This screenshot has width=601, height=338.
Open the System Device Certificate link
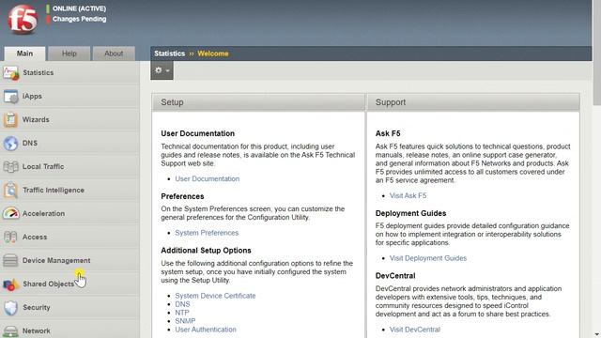tap(215, 296)
